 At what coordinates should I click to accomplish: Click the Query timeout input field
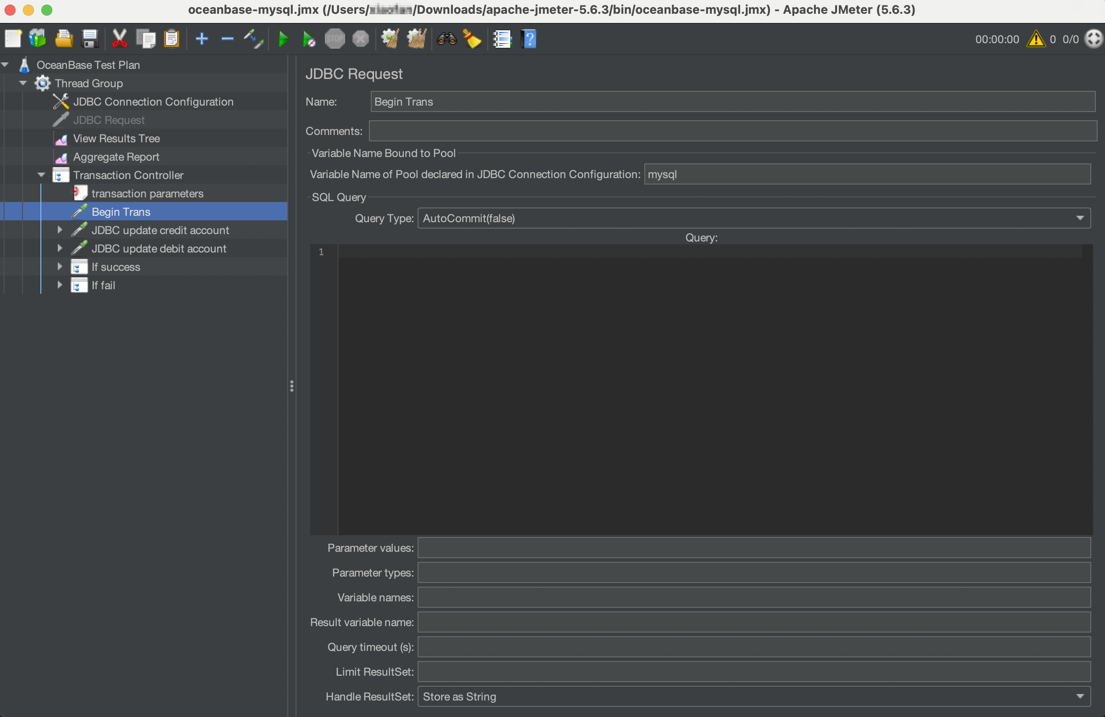click(x=753, y=647)
